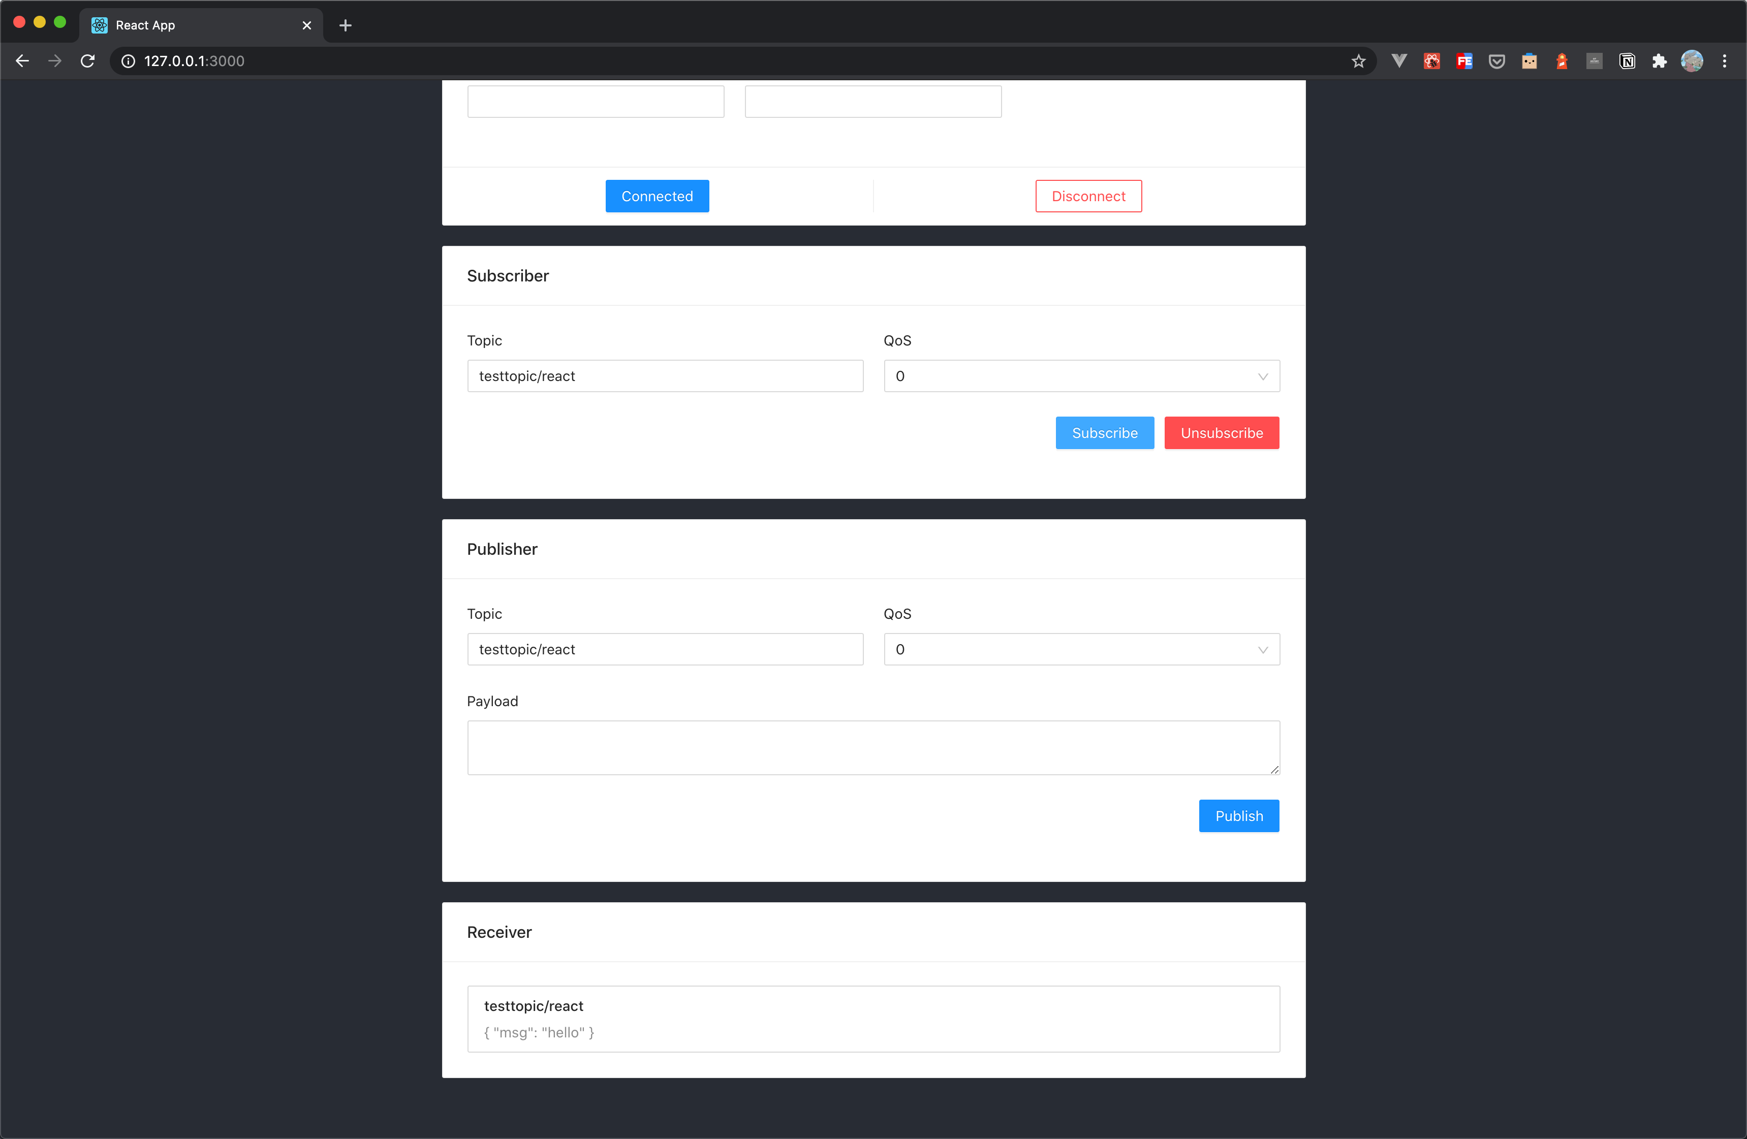Click the browser extensions puzzle icon
Image resolution: width=1747 pixels, height=1139 pixels.
[x=1661, y=60]
